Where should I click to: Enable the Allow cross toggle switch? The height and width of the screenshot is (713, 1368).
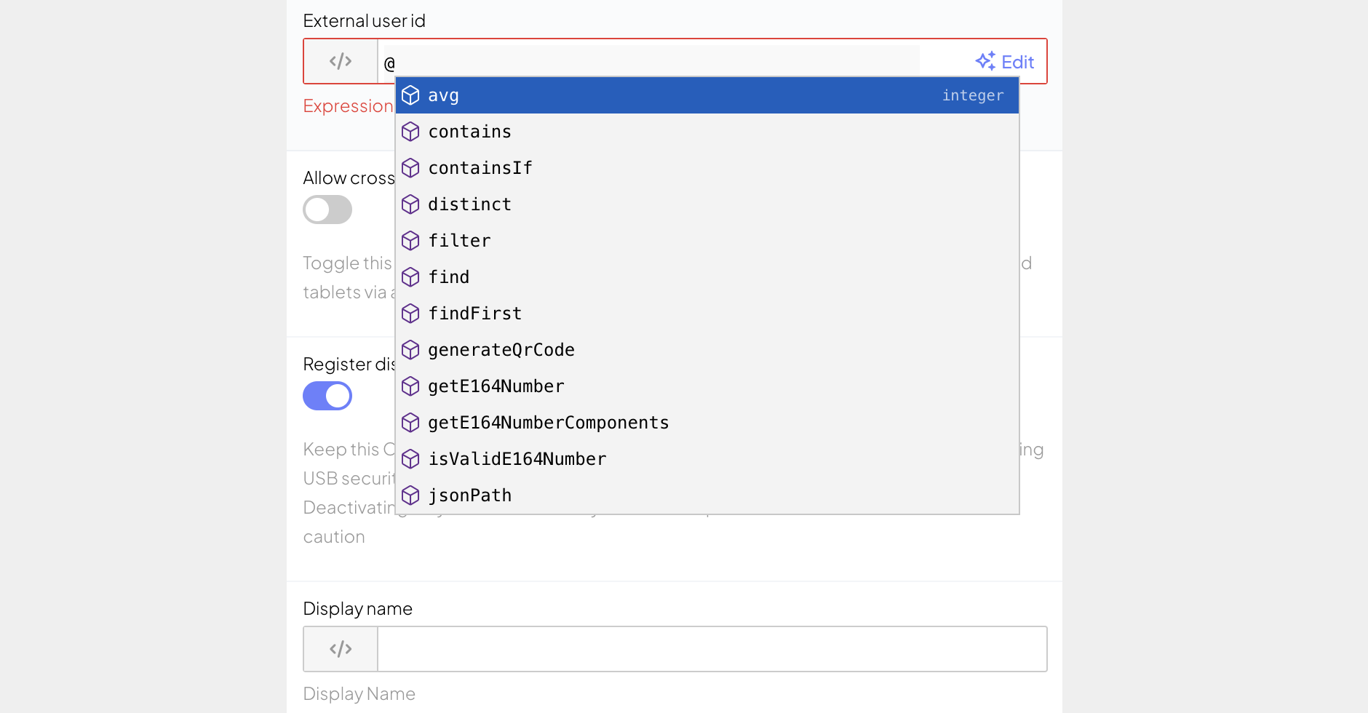coord(327,210)
